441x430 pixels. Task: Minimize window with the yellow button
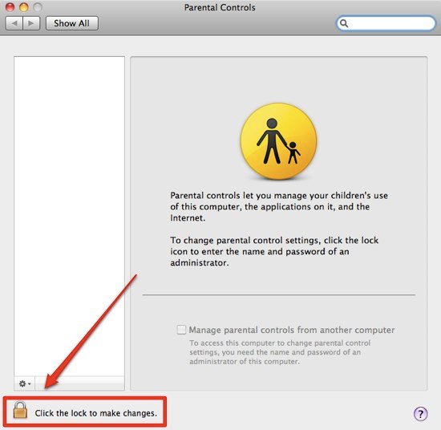point(24,7)
